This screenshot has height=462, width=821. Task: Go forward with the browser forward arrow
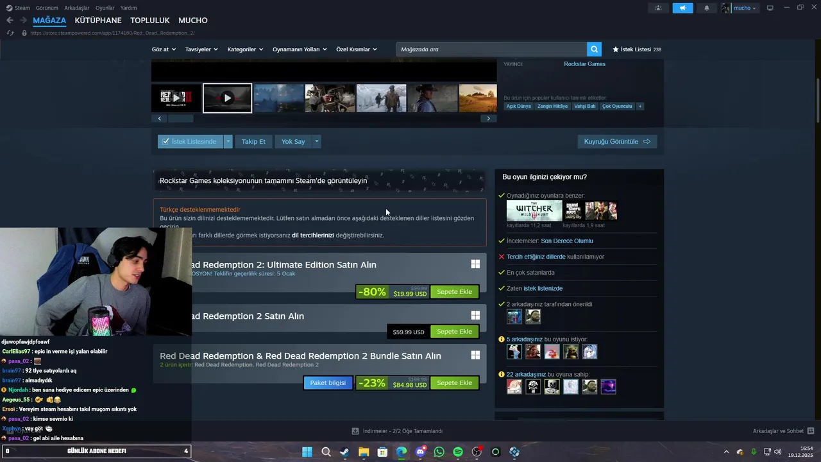tap(24, 21)
